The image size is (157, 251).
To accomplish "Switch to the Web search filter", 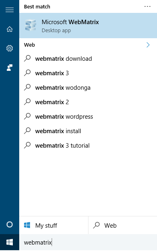I will [123, 225].
